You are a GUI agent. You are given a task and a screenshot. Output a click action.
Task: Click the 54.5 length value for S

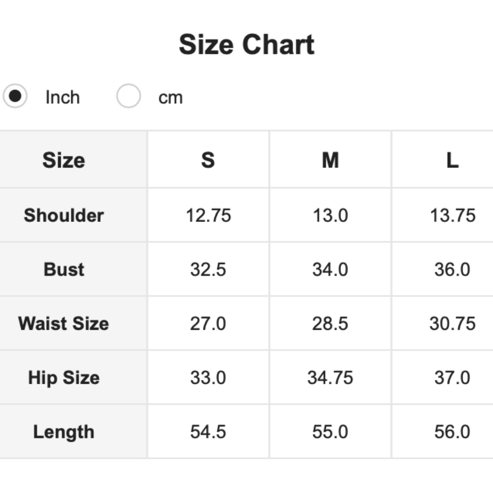click(x=208, y=432)
